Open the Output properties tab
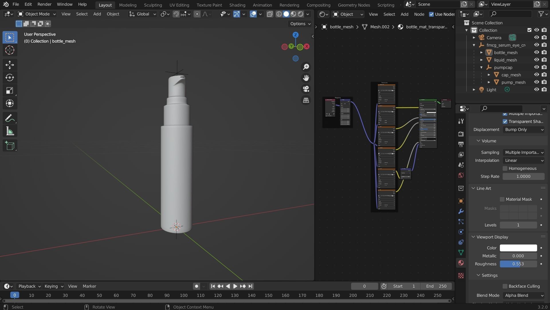 [x=461, y=144]
